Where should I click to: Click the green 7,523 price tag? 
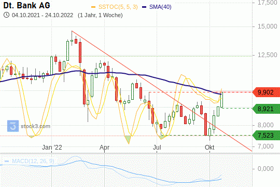(266, 135)
